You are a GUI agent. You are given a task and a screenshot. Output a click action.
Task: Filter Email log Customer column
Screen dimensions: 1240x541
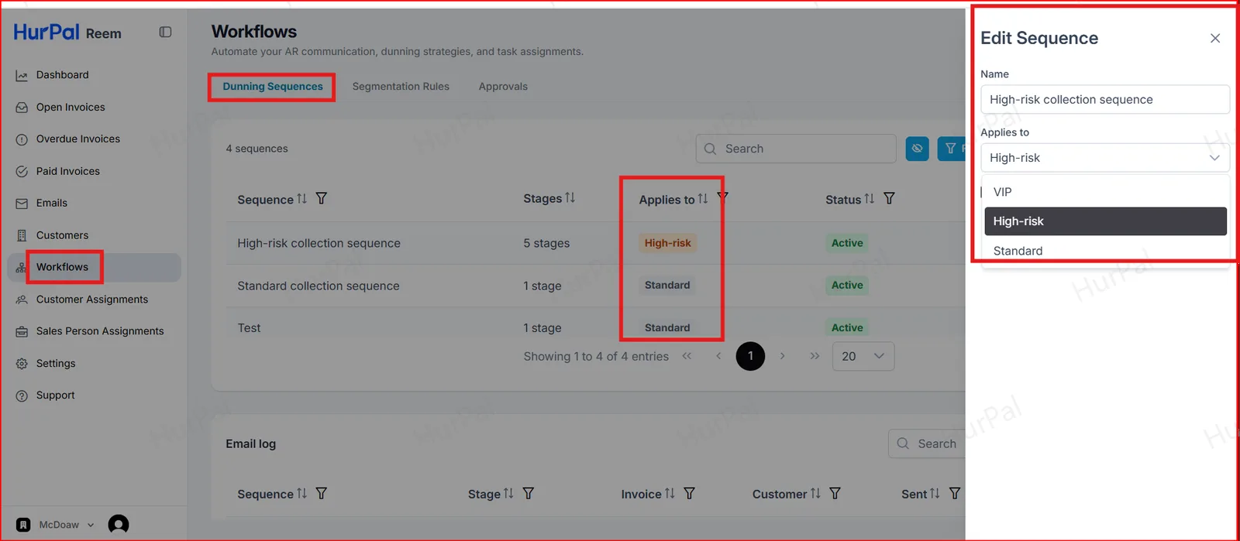(835, 494)
